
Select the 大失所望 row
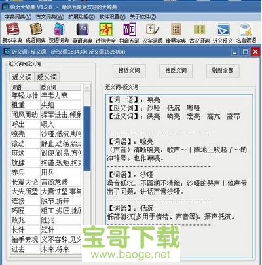[x=46, y=192]
